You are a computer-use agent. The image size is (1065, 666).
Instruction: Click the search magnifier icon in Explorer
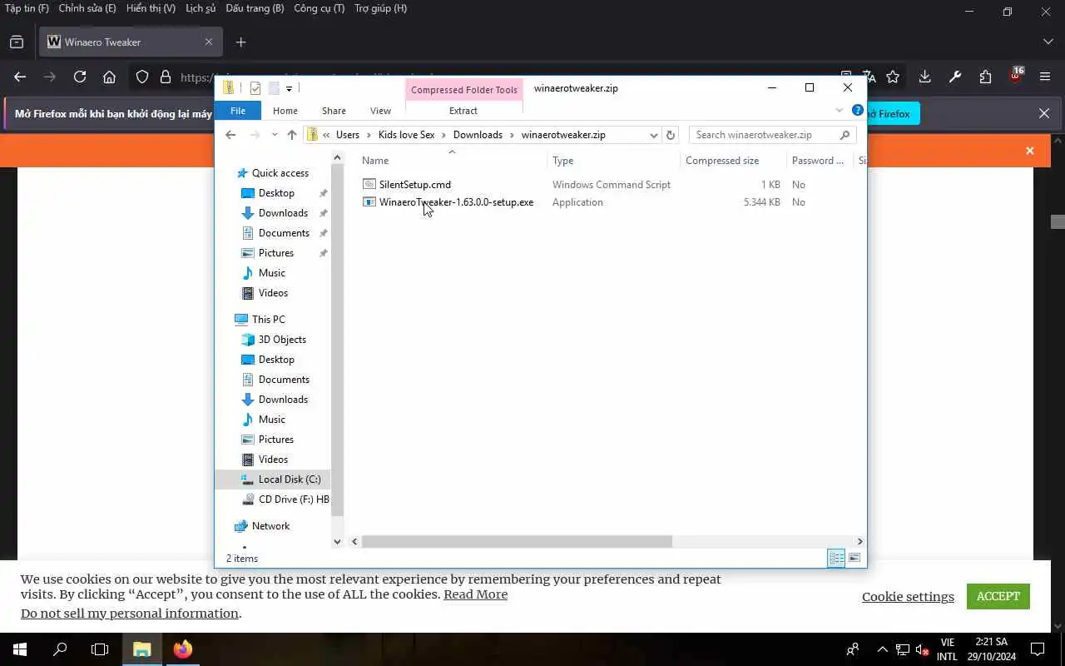[x=845, y=135]
